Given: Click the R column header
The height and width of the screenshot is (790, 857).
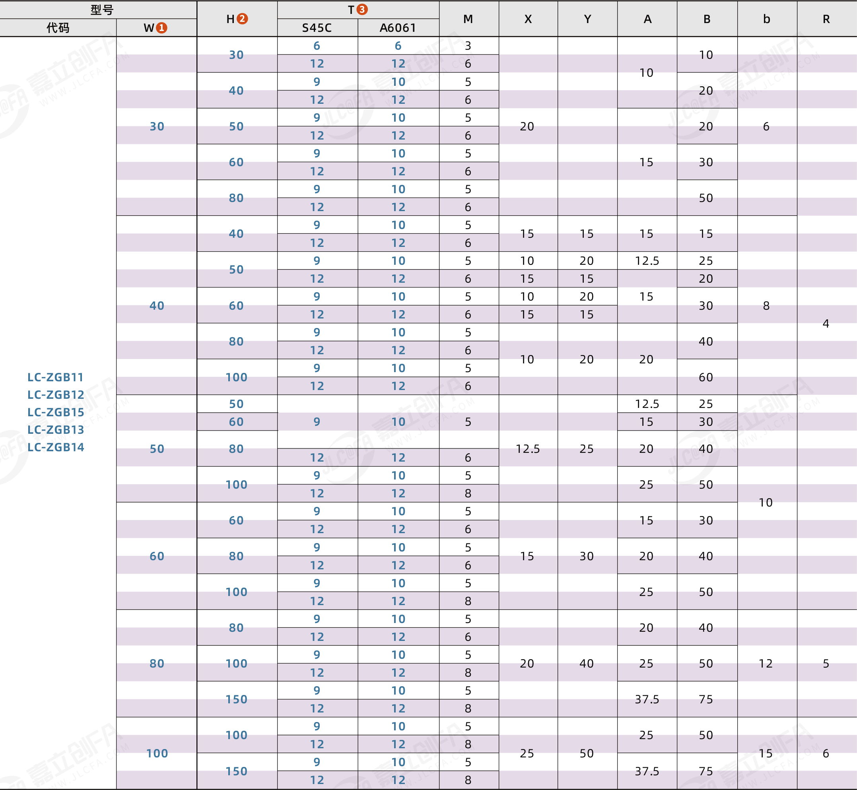Looking at the screenshot, I should [x=826, y=19].
